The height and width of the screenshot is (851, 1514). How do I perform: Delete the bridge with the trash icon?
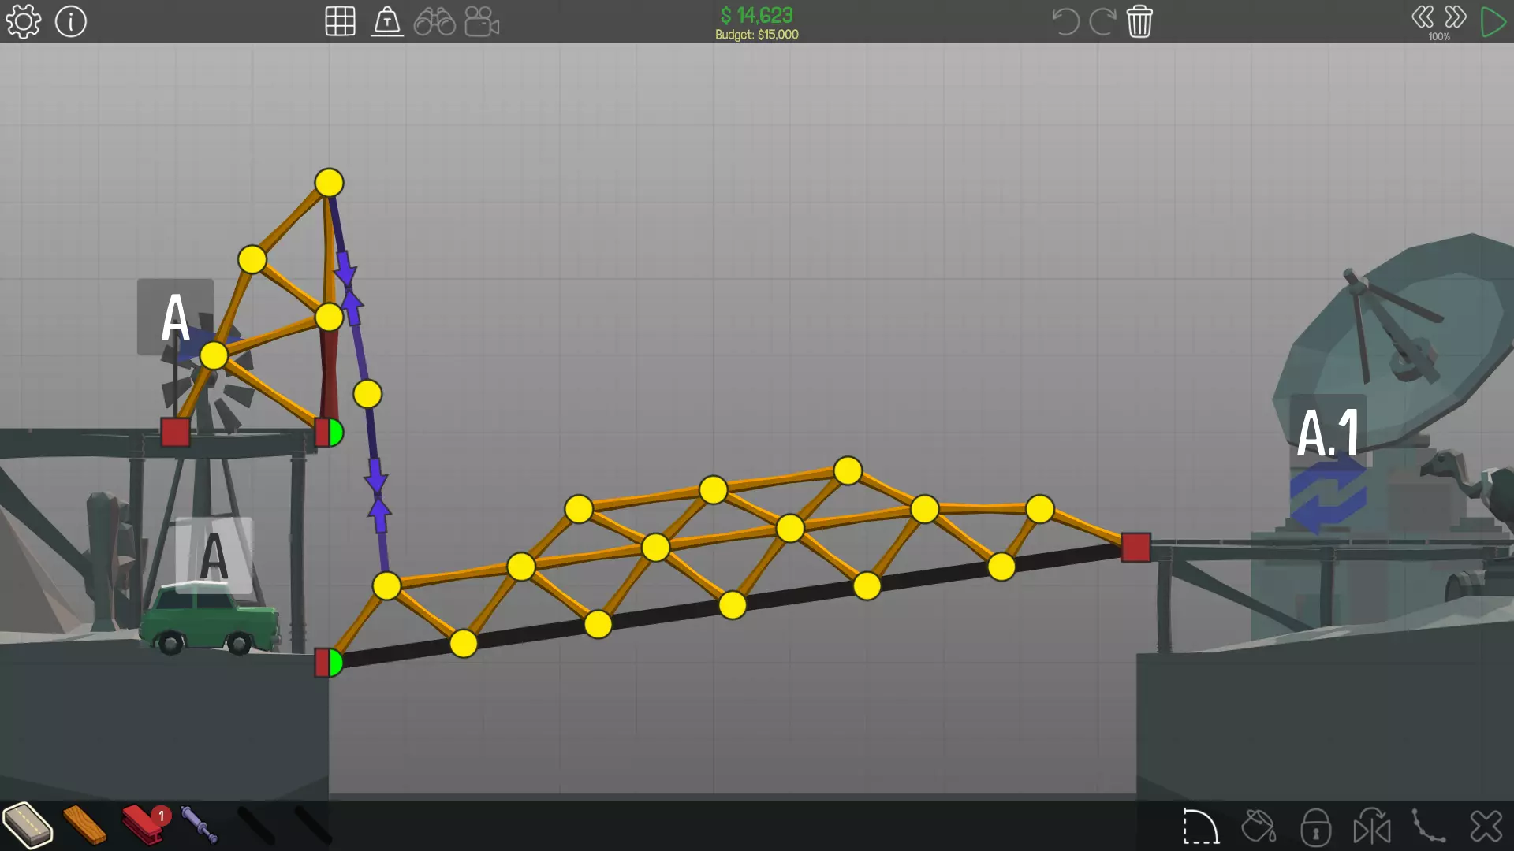tap(1139, 21)
